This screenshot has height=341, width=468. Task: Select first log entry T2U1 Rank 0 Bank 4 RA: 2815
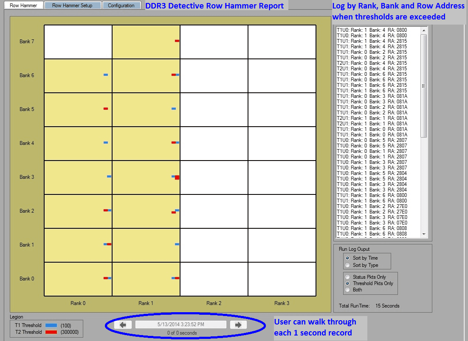[x=372, y=63]
